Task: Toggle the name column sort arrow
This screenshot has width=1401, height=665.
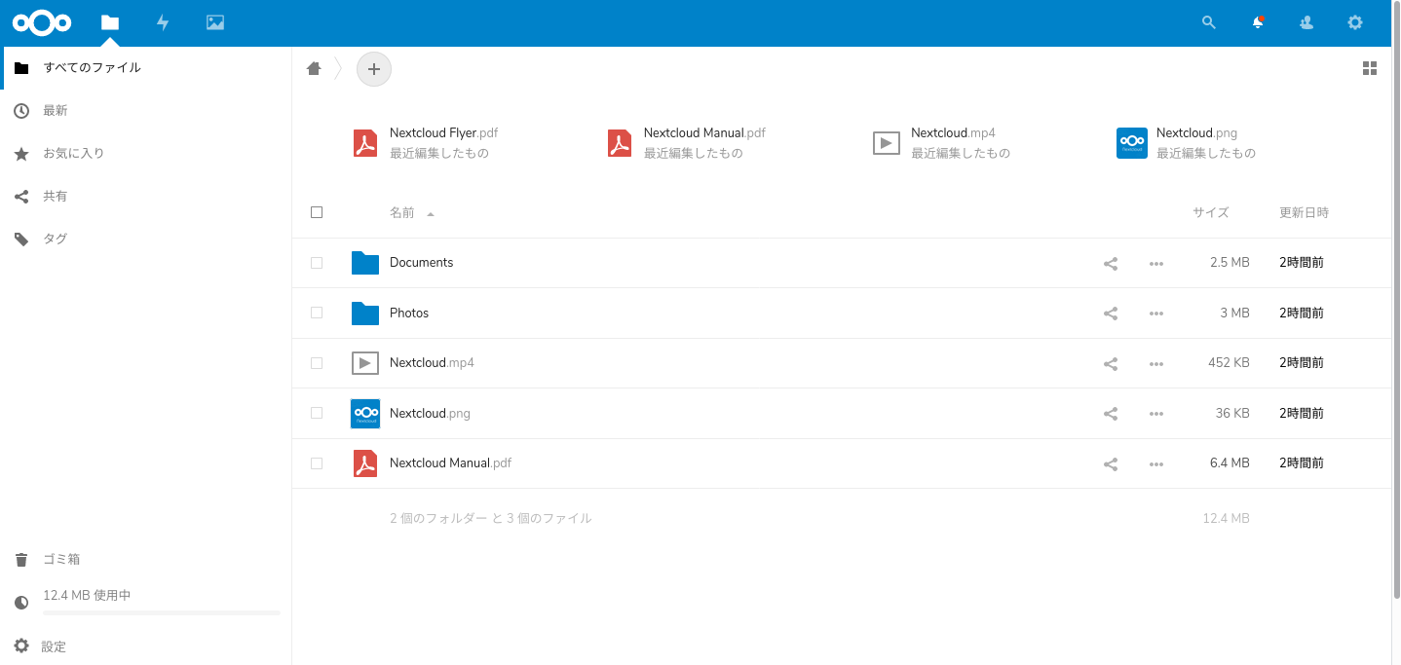Action: pyautogui.click(x=430, y=213)
